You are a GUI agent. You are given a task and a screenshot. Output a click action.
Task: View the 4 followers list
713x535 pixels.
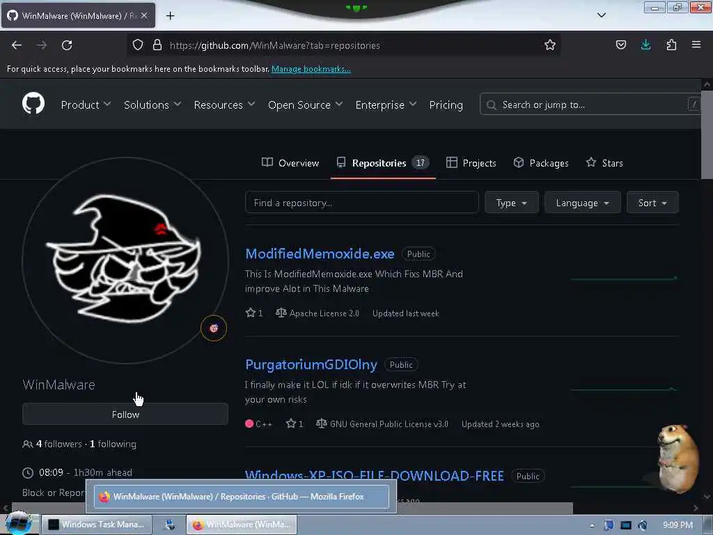pos(58,444)
